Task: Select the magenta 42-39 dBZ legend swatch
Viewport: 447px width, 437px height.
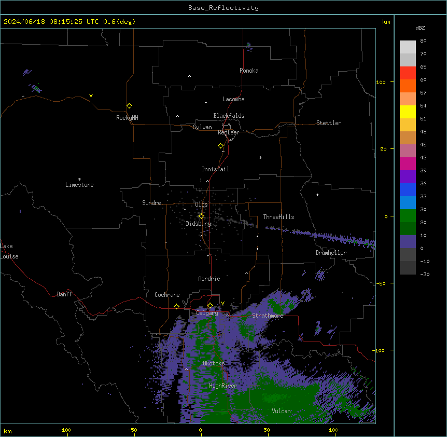Action: (408, 163)
